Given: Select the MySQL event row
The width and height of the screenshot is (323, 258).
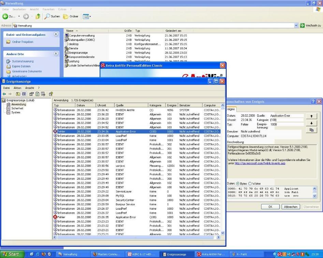Looking at the screenshot, I should point(136,196).
